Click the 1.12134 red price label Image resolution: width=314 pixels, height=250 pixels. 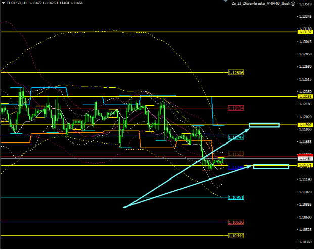point(236,108)
